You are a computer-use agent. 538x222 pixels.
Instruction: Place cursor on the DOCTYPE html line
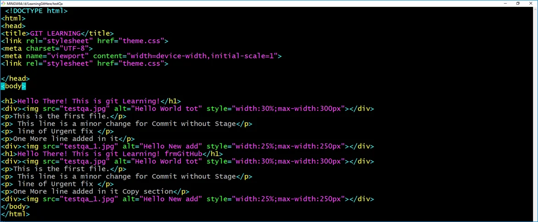36,11
